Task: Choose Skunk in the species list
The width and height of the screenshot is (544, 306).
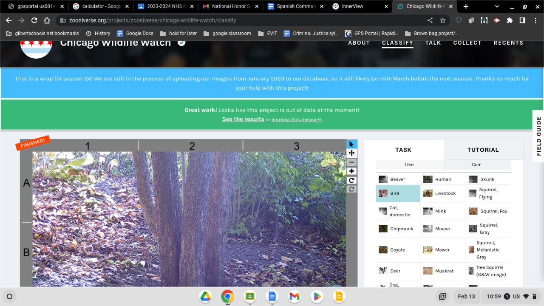Action: click(x=488, y=179)
